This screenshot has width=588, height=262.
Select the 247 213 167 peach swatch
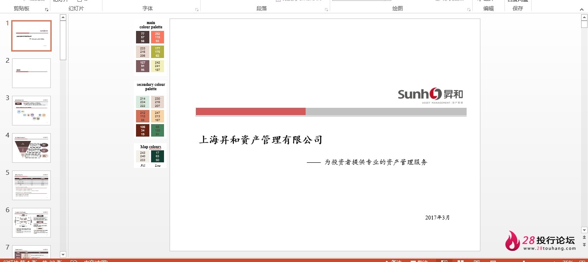158,116
